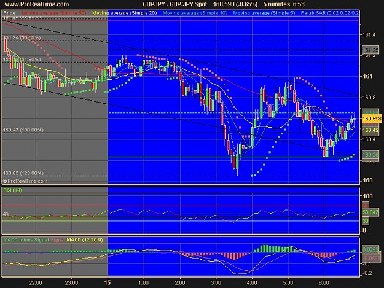Click the 23:00 time axis label
The width and height of the screenshot is (384, 288).
tap(71, 283)
